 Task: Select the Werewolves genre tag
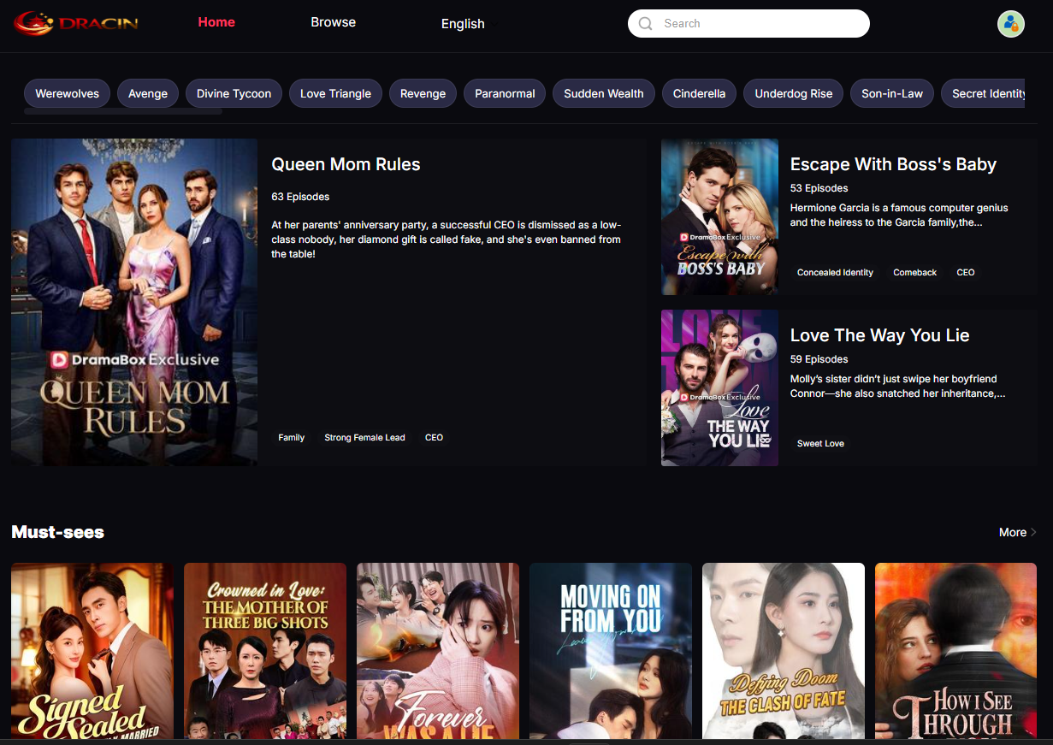[67, 94]
